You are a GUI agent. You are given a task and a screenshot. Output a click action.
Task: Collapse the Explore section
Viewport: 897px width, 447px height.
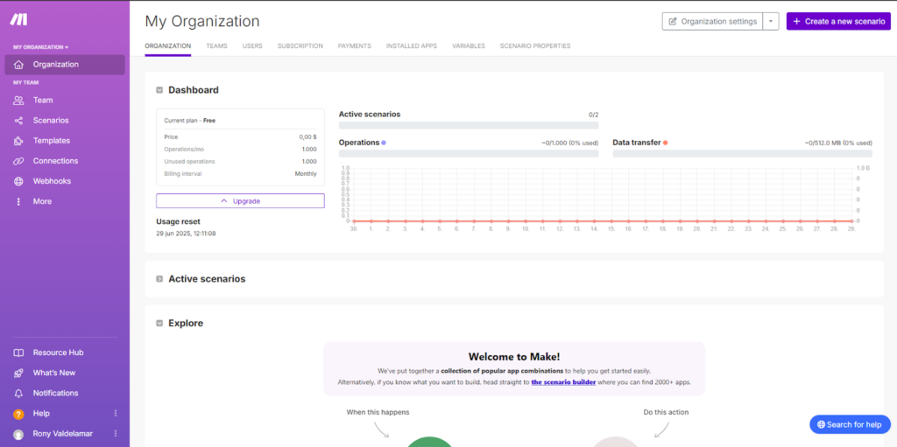159,324
